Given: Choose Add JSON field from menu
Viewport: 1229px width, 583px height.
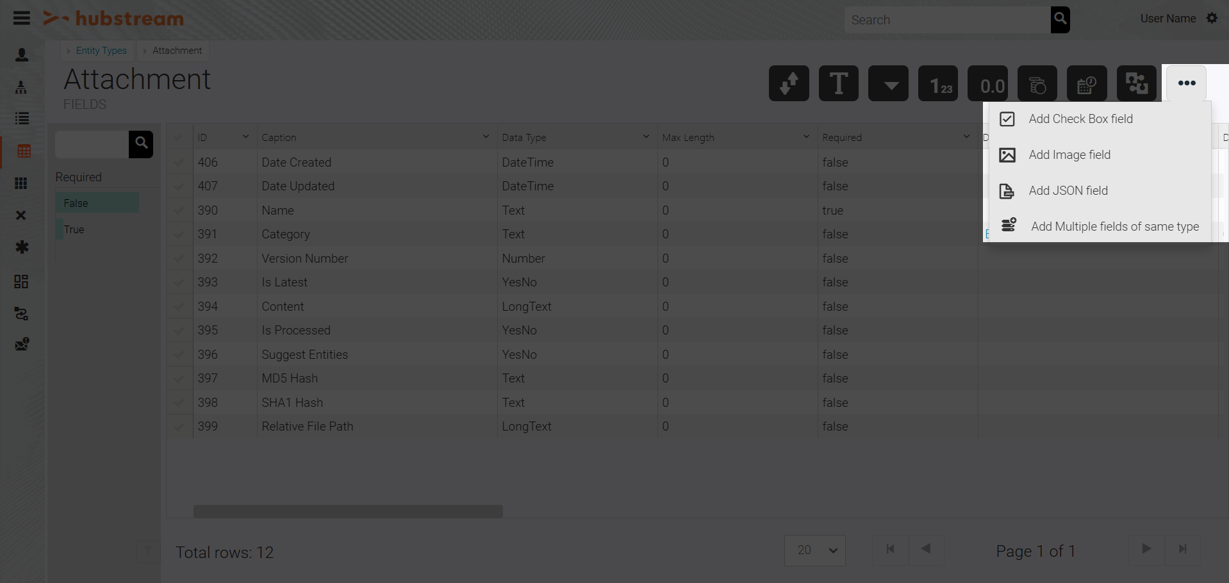Looking at the screenshot, I should tap(1068, 191).
